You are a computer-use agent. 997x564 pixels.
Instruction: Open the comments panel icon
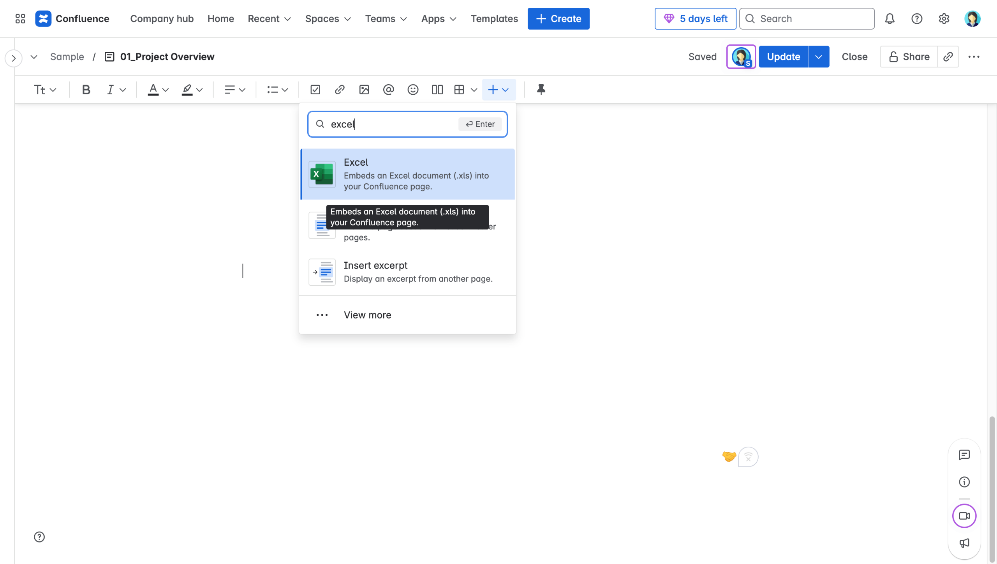(x=964, y=455)
